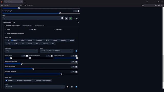Image resolution: width=164 pixels, height=92 pixels.
Task: Refresh the ControlNet model list icon
Action: point(76,51)
